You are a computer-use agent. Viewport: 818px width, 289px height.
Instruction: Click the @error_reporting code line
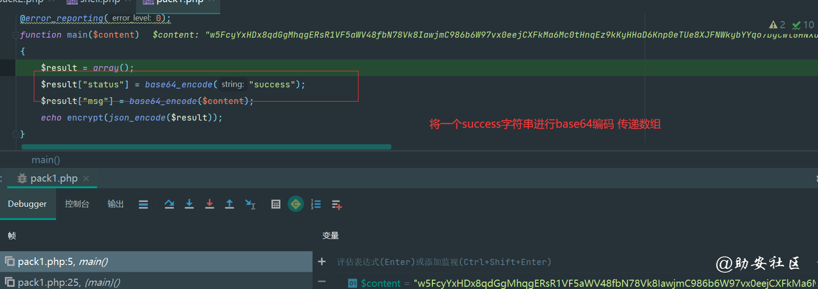(x=95, y=18)
